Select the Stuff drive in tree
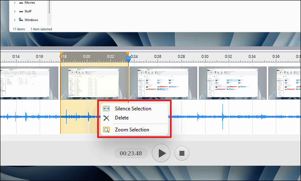Screen dimensions: 301x181 tap(28, 11)
